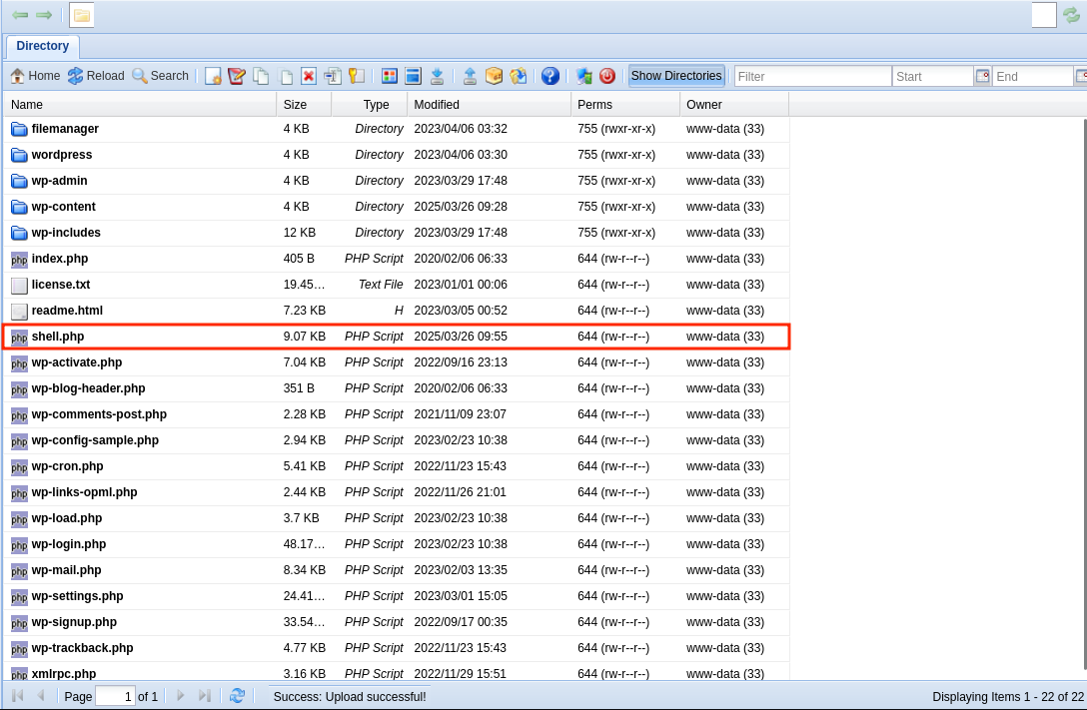Image resolution: width=1087 pixels, height=710 pixels.
Task: Click the empty box at the top right
Action: click(x=1044, y=15)
